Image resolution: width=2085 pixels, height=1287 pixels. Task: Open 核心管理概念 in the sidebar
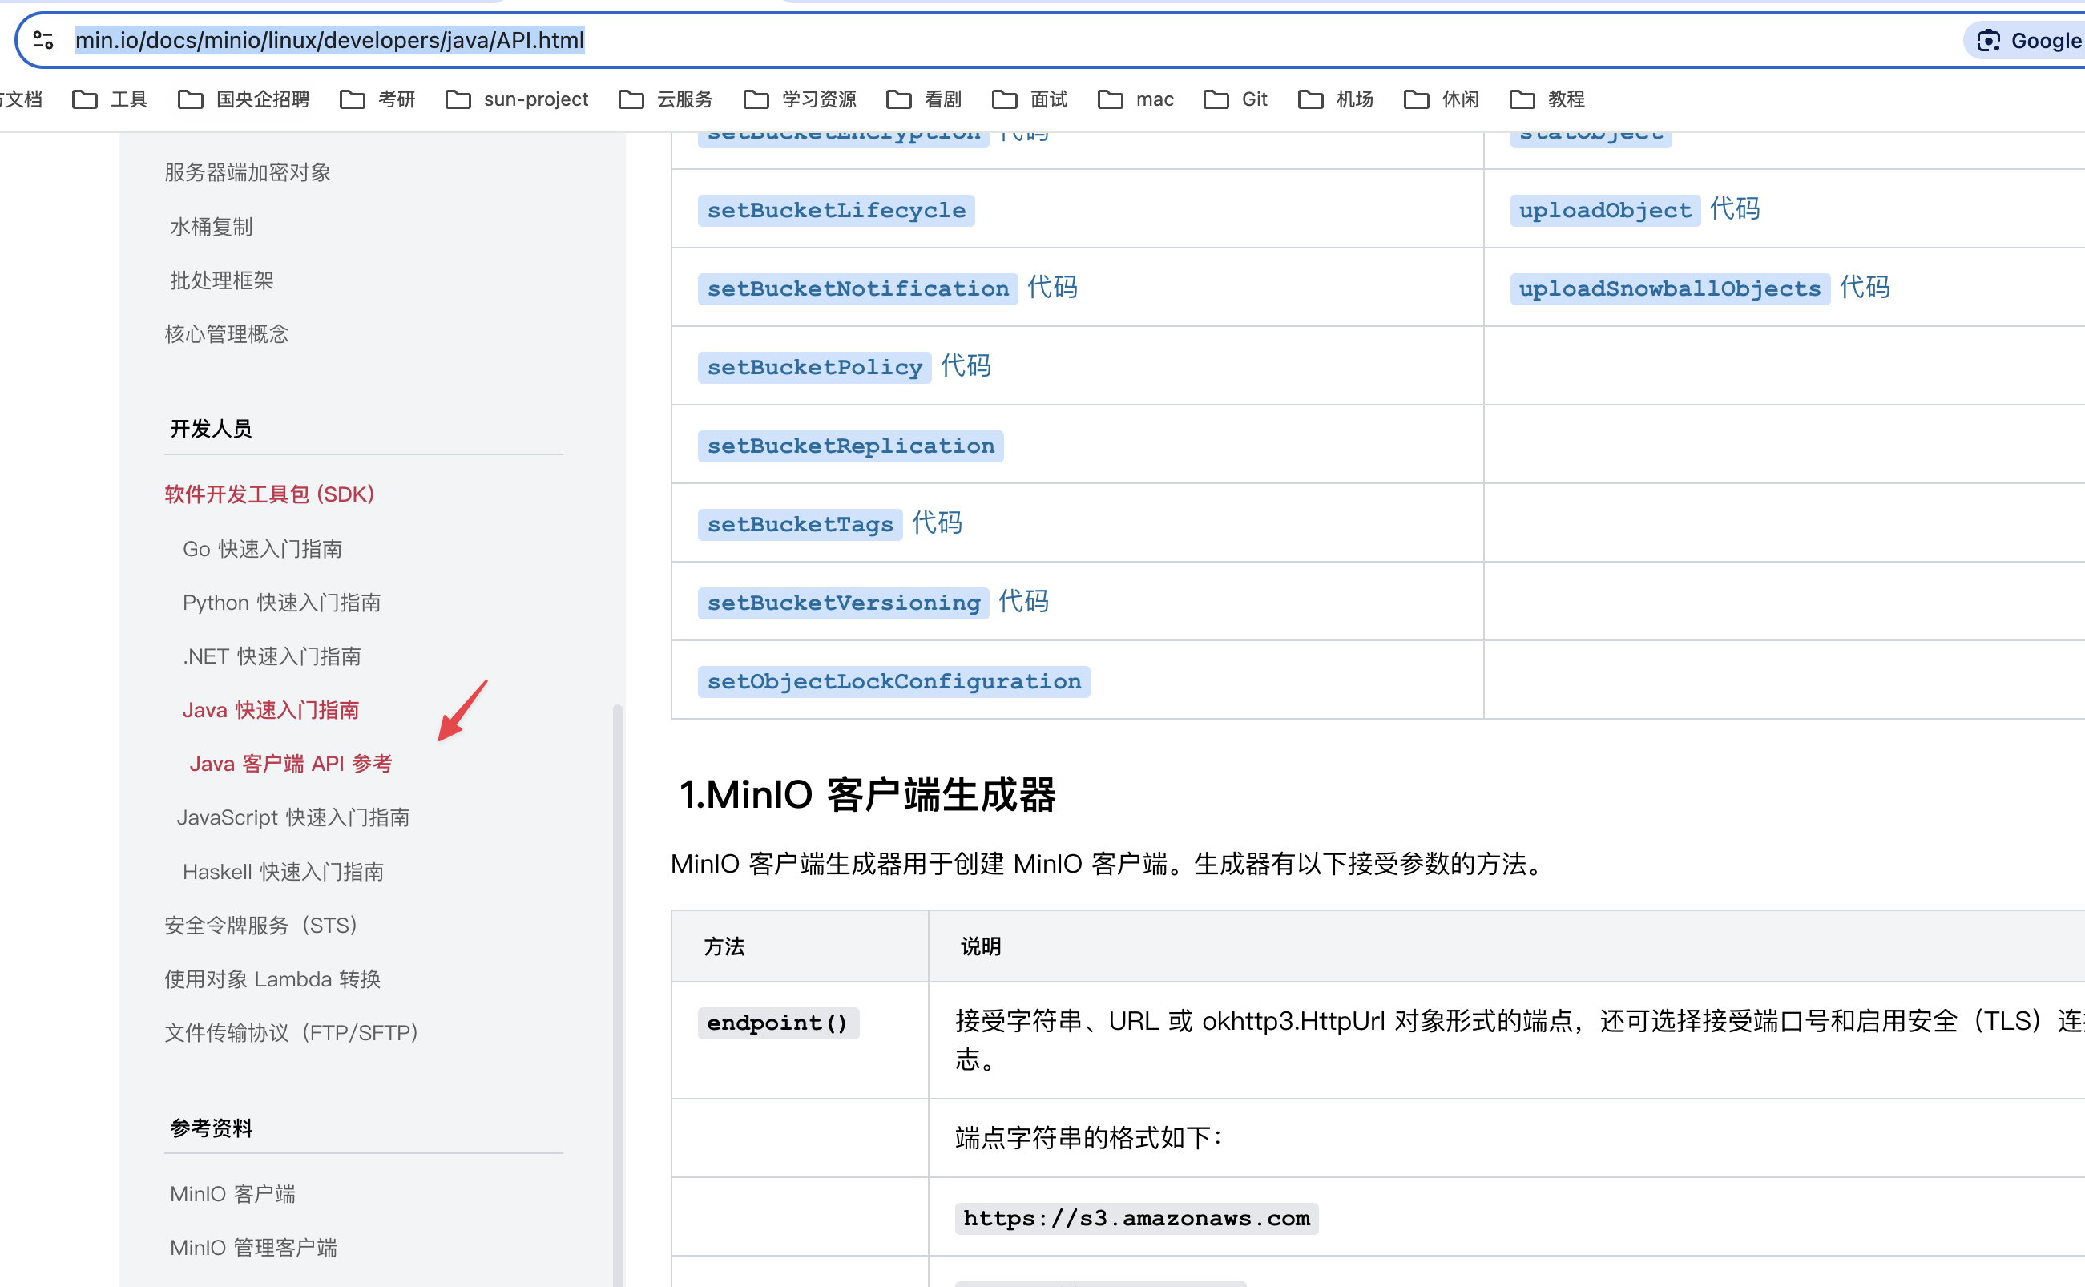tap(227, 334)
